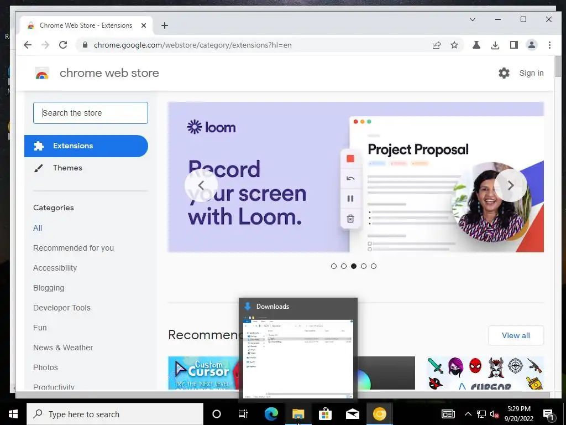Show next carousel slide
This screenshot has width=566, height=425.
(510, 185)
